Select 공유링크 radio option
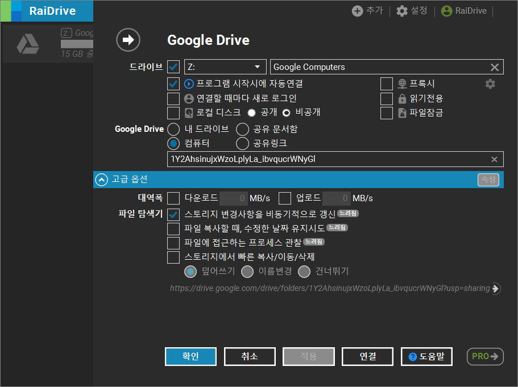Screen dimensions: 518x387 [x=242, y=144]
